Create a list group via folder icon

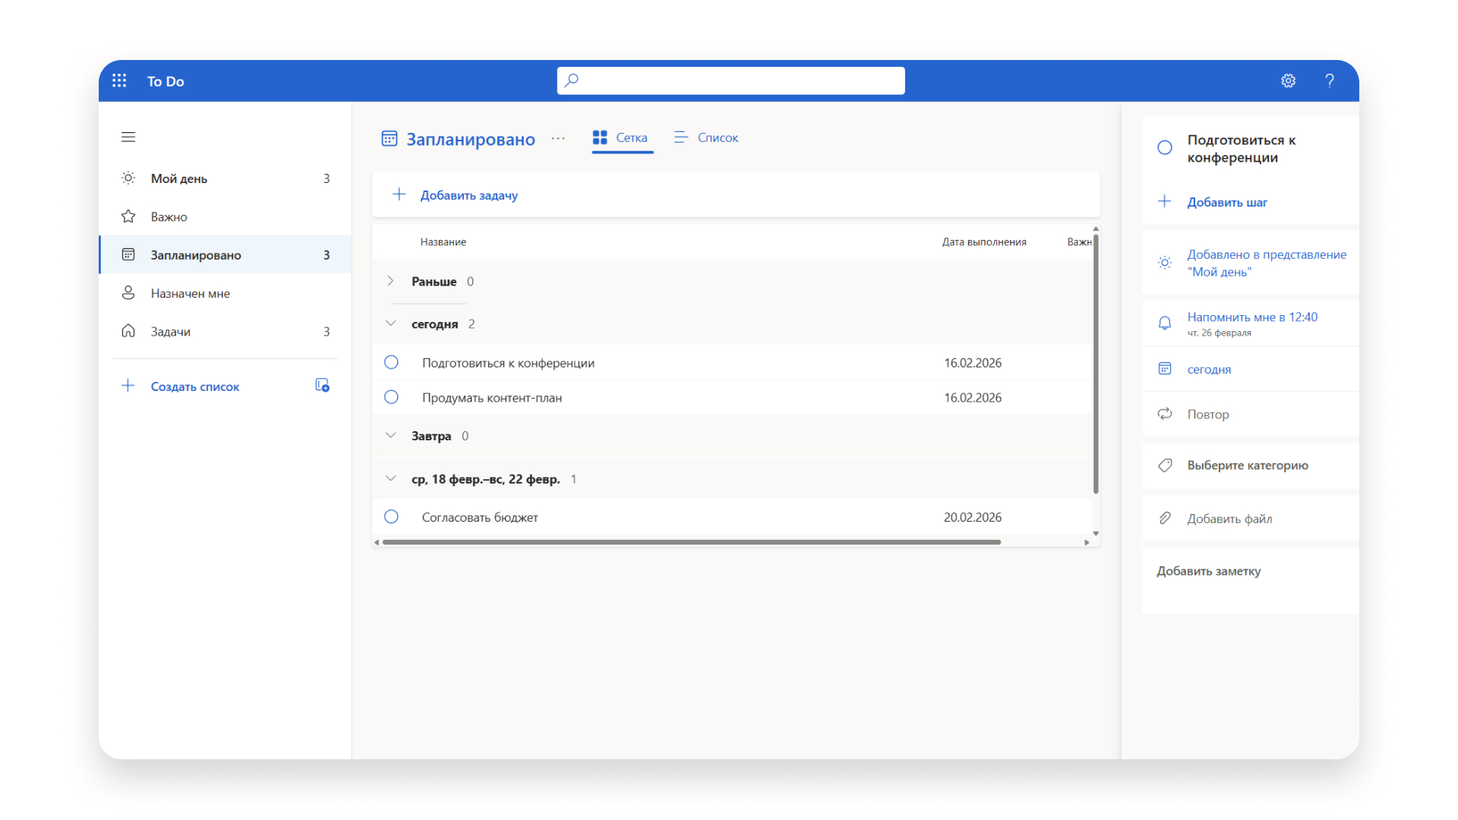click(322, 386)
